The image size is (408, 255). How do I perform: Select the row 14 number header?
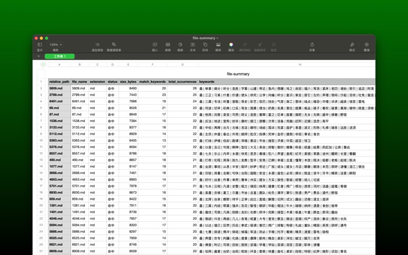[41, 167]
